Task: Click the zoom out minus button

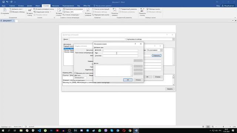Action: tap(216, 127)
